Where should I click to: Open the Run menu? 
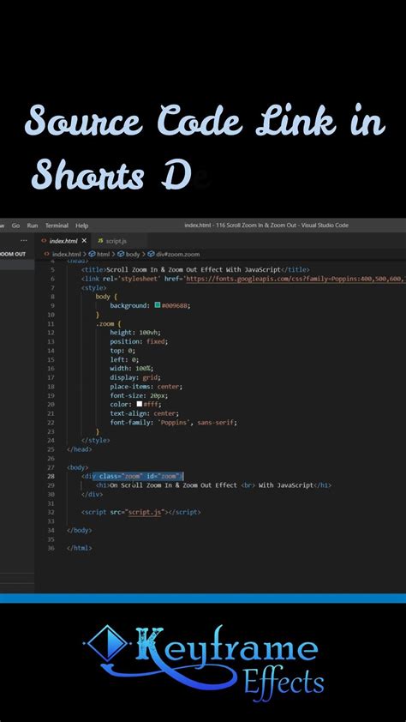[33, 226]
